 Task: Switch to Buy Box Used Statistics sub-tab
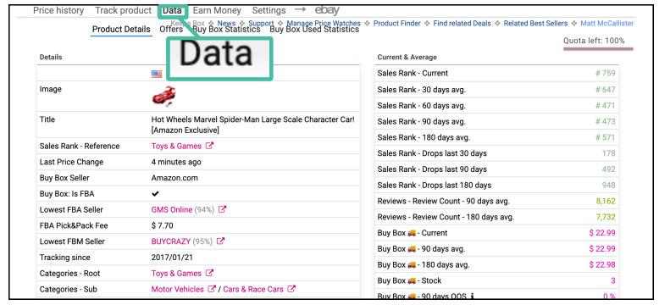tap(314, 30)
